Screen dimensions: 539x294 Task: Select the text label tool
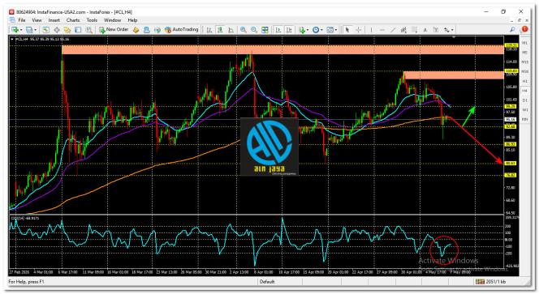point(436,30)
